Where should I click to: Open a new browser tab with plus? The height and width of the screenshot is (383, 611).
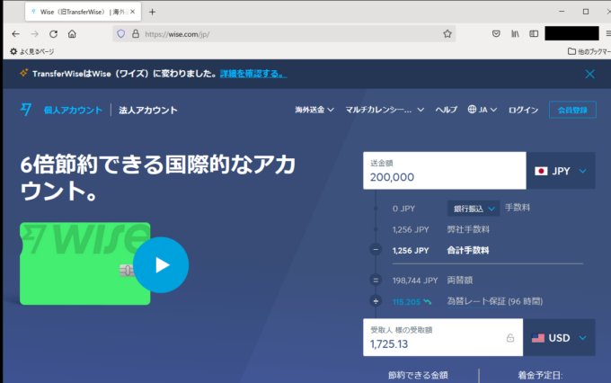tap(153, 12)
